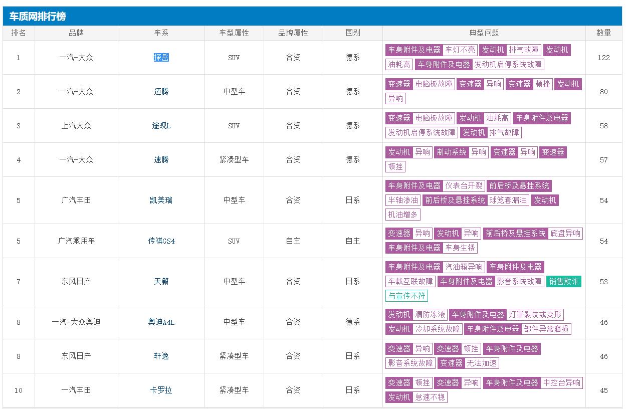
Task: Click the 一汽-大众奥迪 brand cell
Action: [76, 322]
